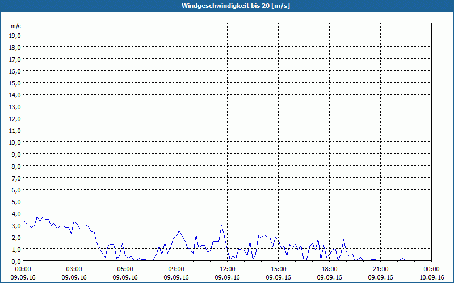Screen dimensions: 454x283
Task: Click the y-axis value "12,0"
Action: 15,119
